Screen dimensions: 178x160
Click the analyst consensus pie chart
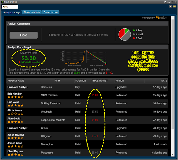[x=125, y=34]
